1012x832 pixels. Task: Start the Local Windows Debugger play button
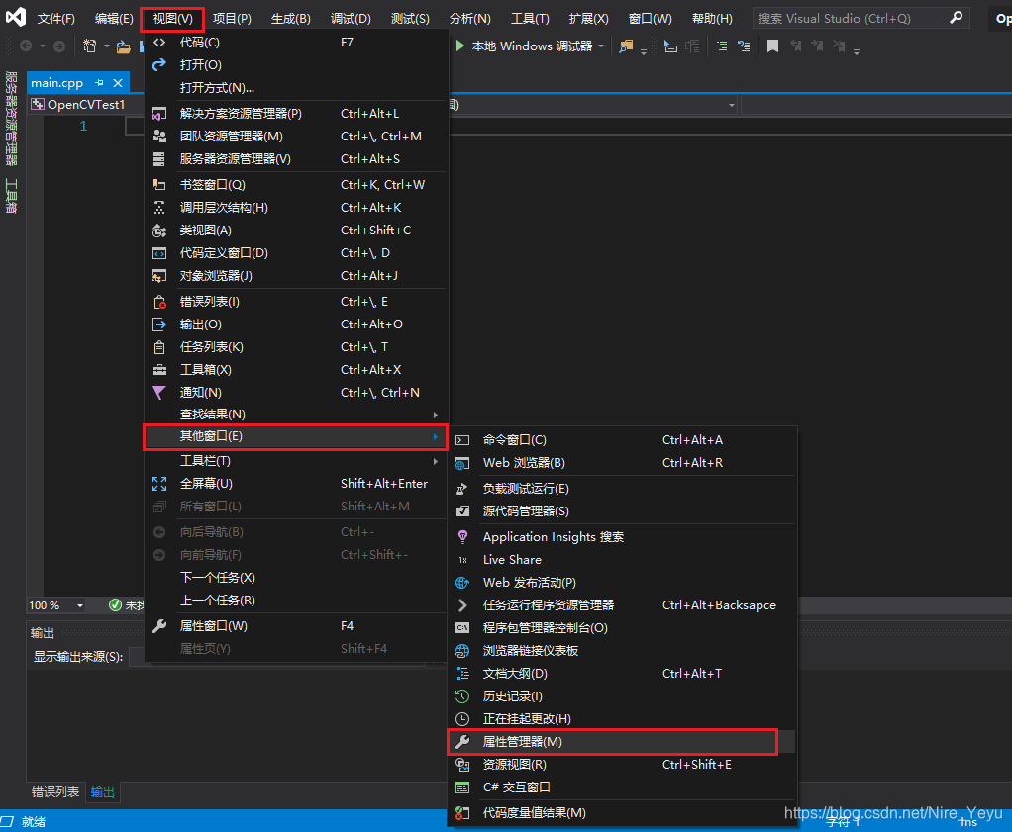coord(460,46)
